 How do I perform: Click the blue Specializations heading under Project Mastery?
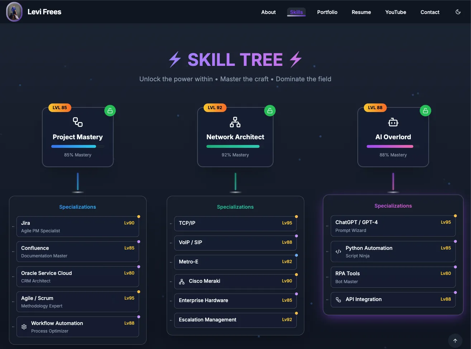click(x=77, y=207)
